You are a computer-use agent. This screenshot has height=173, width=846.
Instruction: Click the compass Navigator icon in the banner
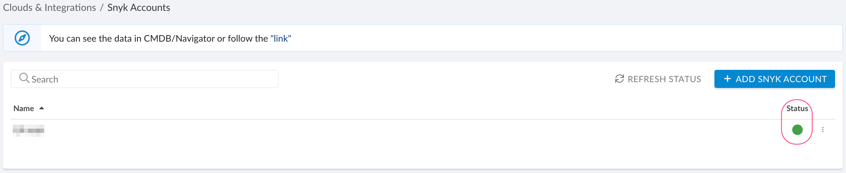tap(22, 38)
